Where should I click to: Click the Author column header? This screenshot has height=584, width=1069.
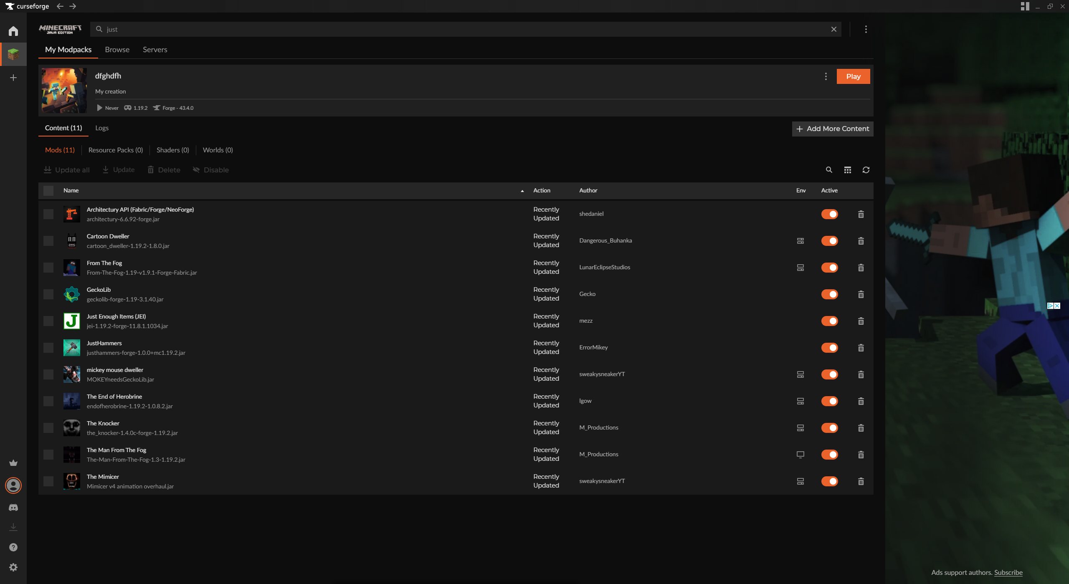pyautogui.click(x=588, y=191)
